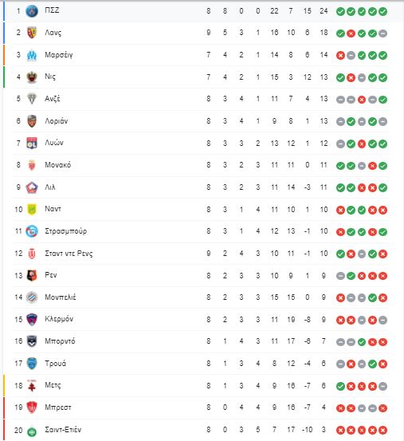The height and width of the screenshot is (441, 404).
Task: Select Μαρσέιγ's first loss form icon
Action: 340,55
